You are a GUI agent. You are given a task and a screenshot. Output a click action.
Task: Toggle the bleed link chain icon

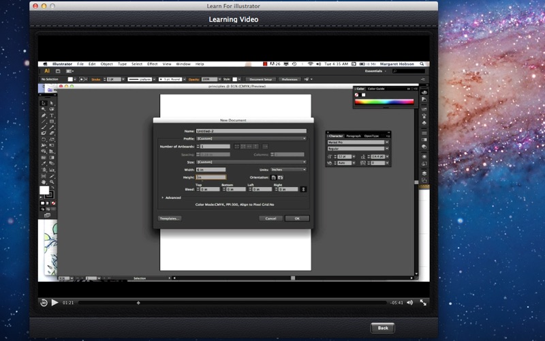303,190
